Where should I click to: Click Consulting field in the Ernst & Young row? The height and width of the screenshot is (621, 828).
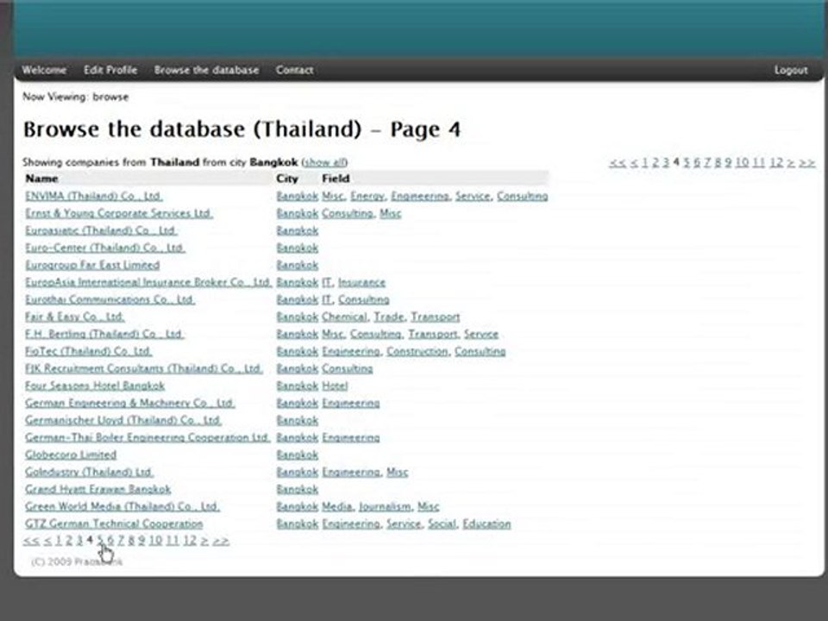(347, 213)
